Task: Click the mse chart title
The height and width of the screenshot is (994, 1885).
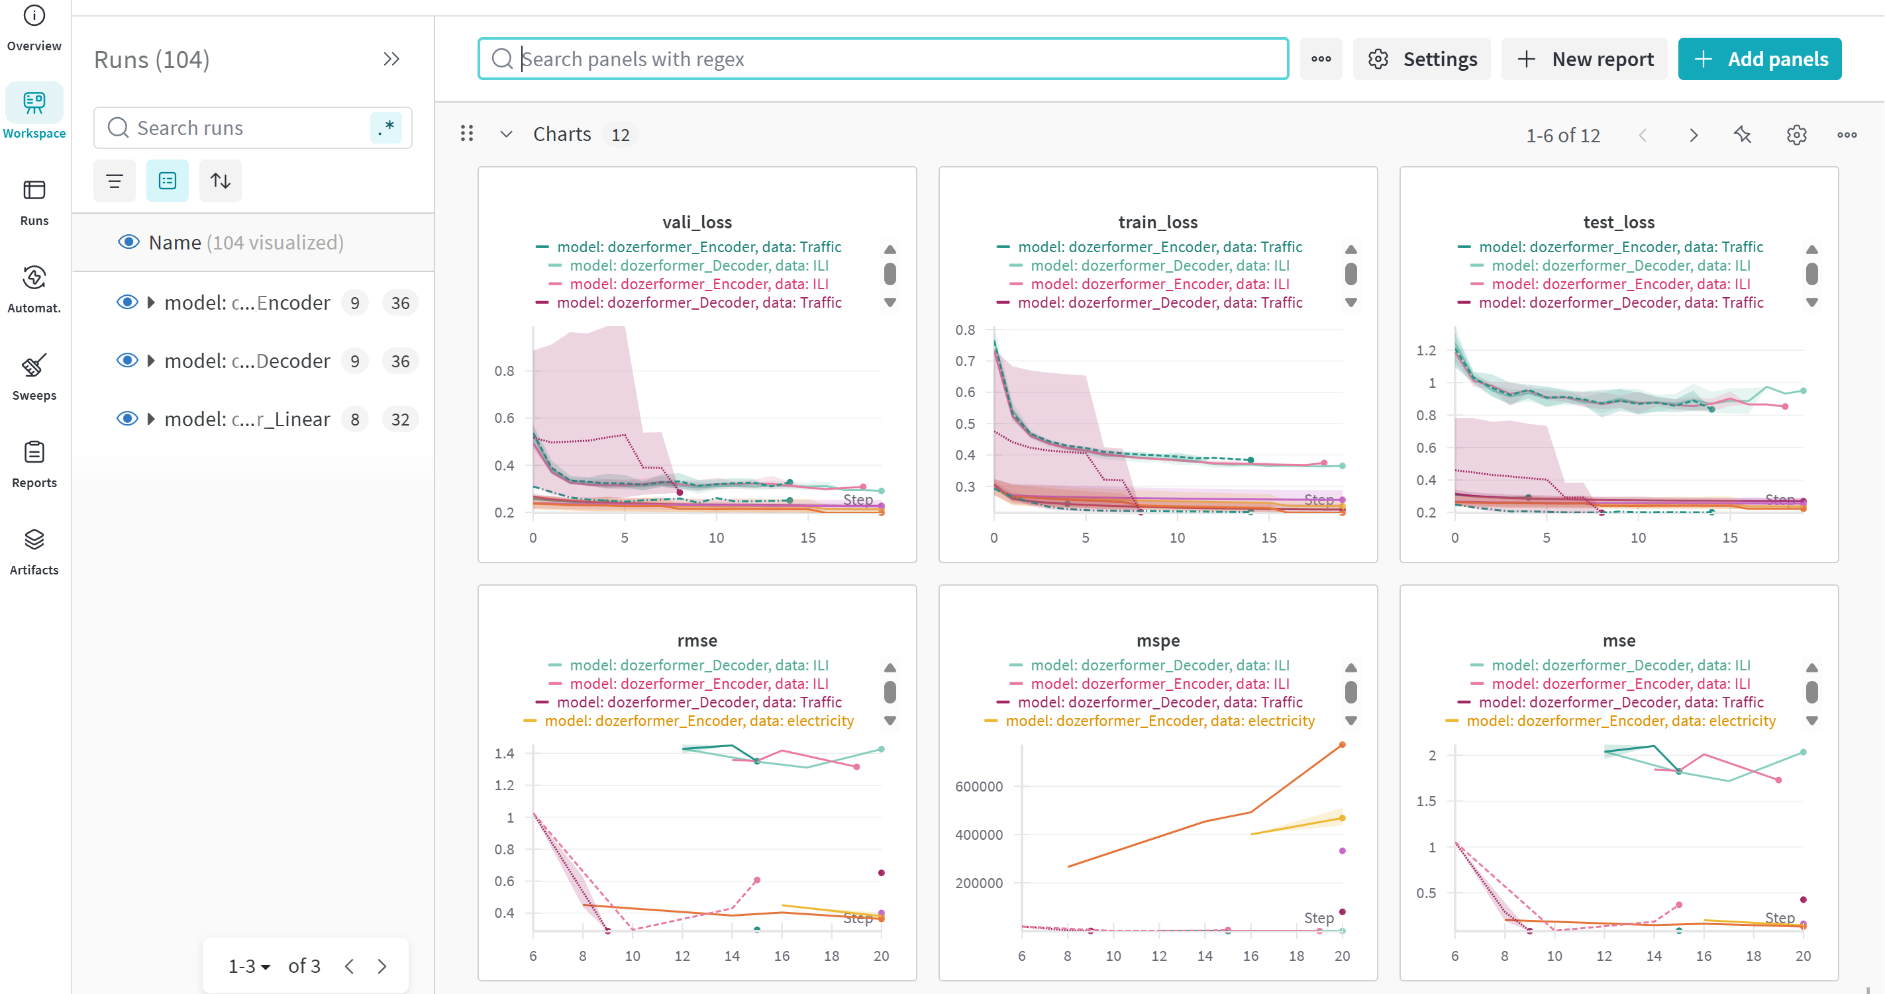Action: 1619,640
